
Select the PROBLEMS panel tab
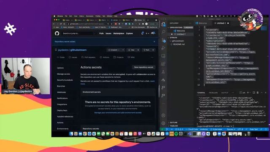213,93
